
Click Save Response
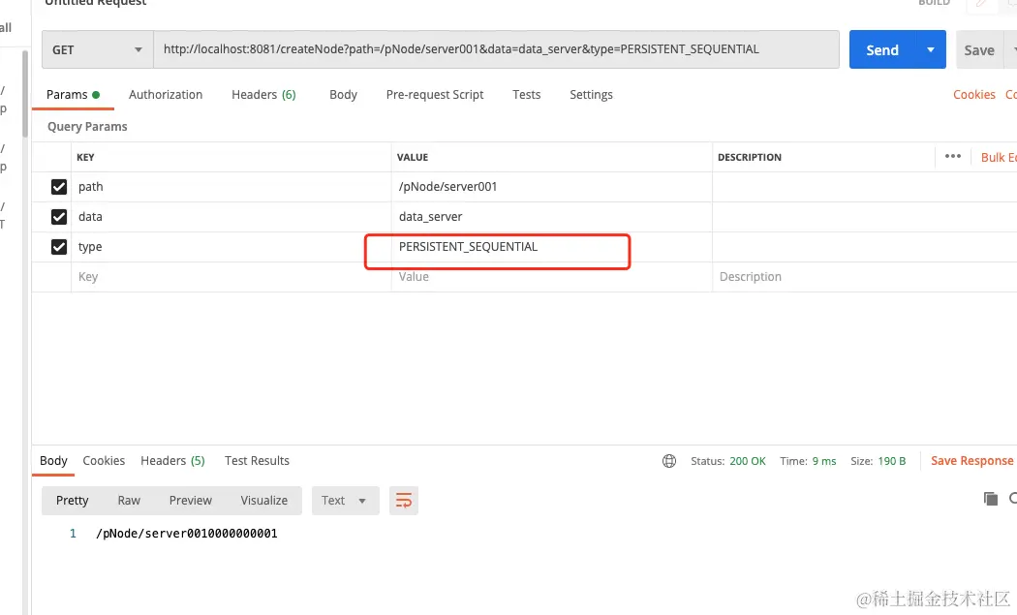pos(971,461)
